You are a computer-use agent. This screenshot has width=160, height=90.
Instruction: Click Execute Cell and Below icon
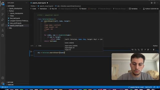(139, 50)
